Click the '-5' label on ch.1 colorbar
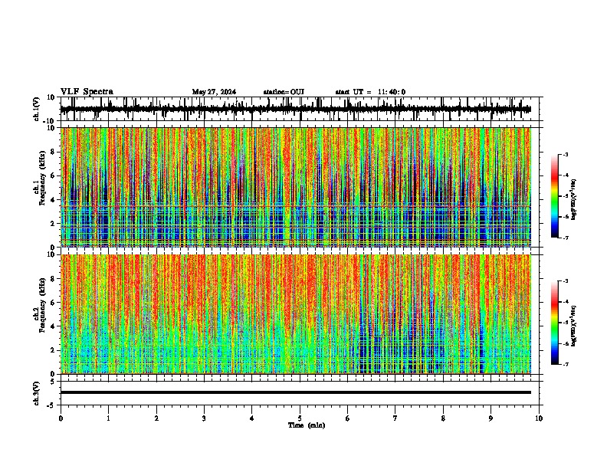 (565, 196)
